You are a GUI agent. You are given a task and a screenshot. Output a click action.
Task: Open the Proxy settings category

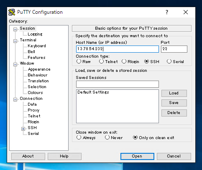tap(33, 110)
